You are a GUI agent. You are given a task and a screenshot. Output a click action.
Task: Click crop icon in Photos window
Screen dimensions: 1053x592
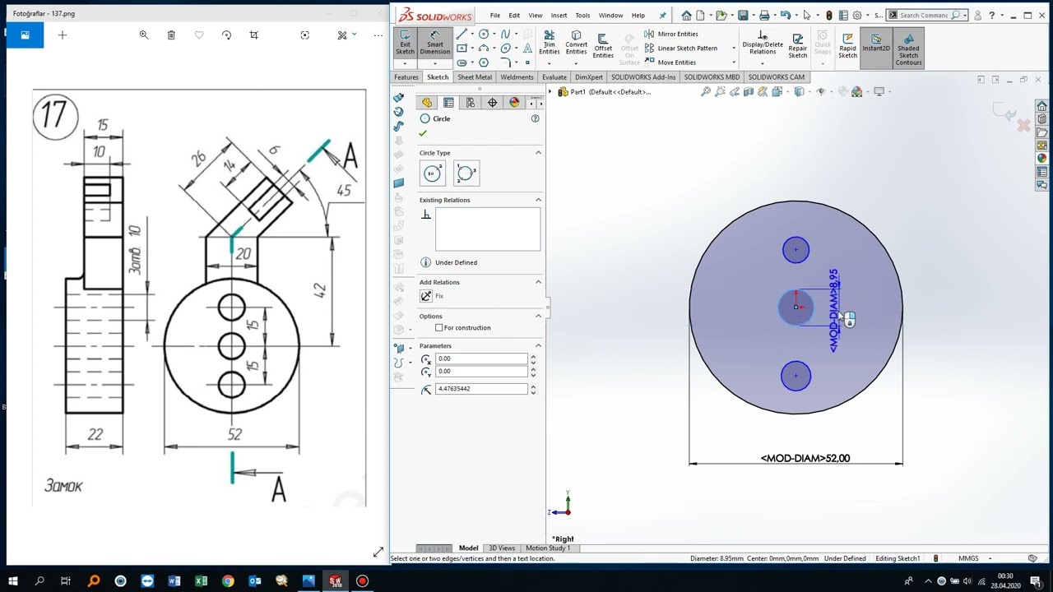coord(254,35)
